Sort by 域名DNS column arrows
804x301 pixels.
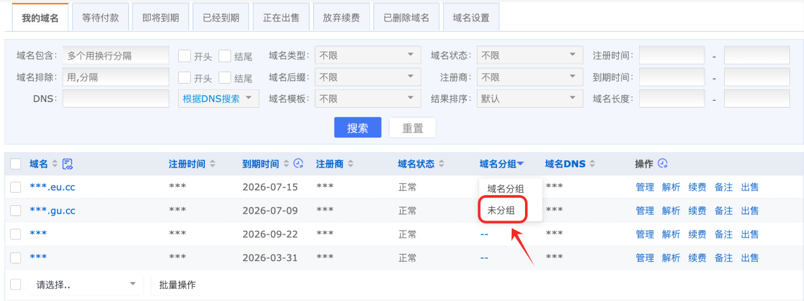click(592, 164)
